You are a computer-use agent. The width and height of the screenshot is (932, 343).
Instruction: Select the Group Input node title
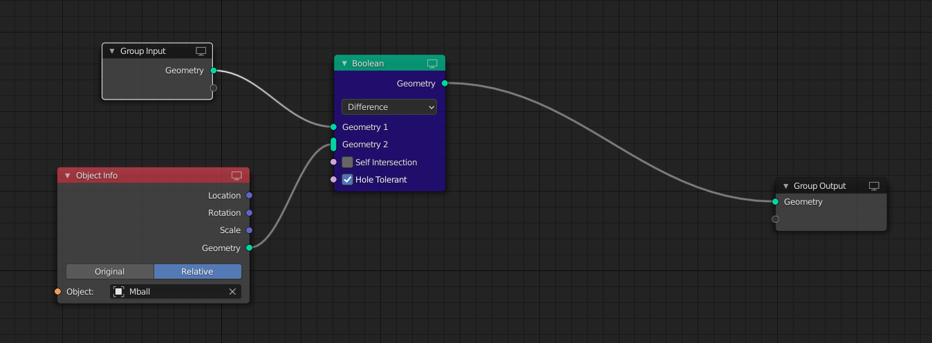[143, 51]
